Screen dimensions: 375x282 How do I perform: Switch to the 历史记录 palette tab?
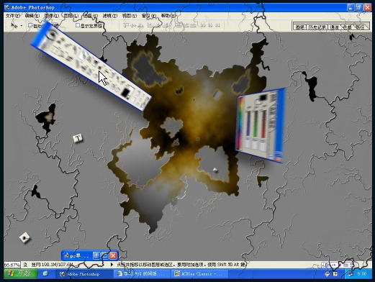tap(317, 27)
